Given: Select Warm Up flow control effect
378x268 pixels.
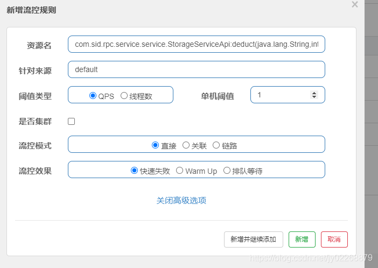Looking at the screenshot, I should coord(180,171).
